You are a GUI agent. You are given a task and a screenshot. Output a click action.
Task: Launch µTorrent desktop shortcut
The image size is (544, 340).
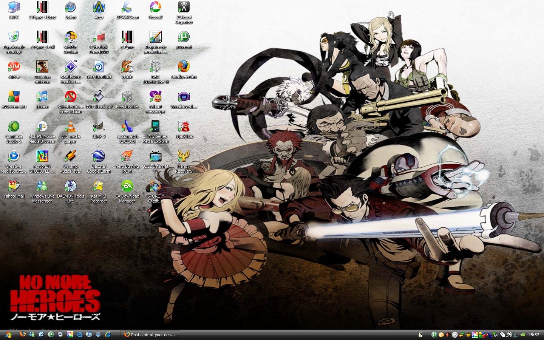pos(184,40)
